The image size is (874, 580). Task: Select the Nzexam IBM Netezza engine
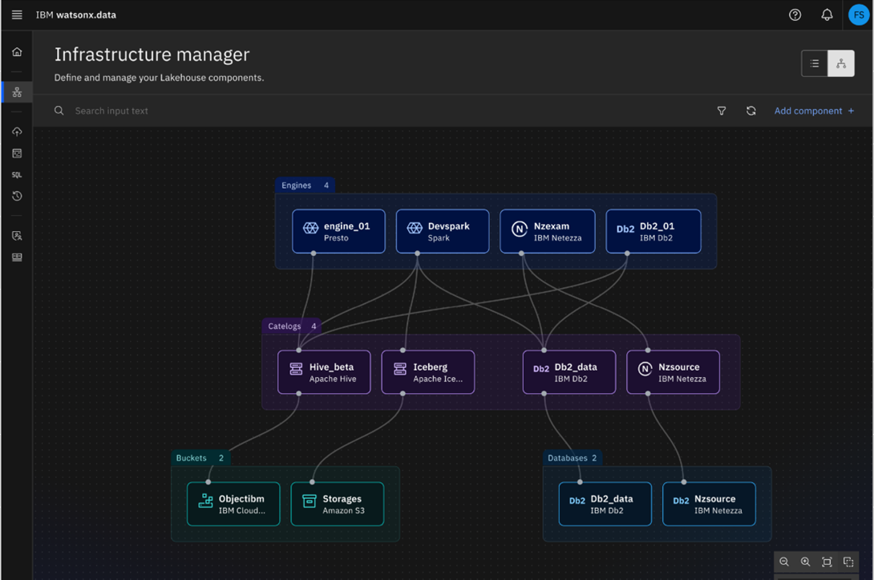click(548, 232)
